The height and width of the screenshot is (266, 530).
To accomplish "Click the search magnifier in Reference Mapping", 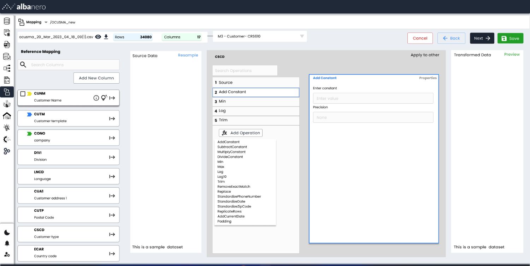I will point(23,65).
